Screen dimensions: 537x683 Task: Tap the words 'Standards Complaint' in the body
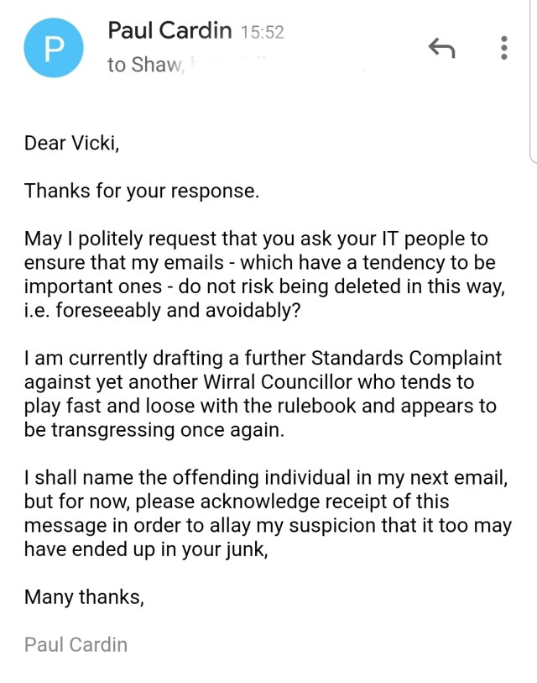[406, 358]
